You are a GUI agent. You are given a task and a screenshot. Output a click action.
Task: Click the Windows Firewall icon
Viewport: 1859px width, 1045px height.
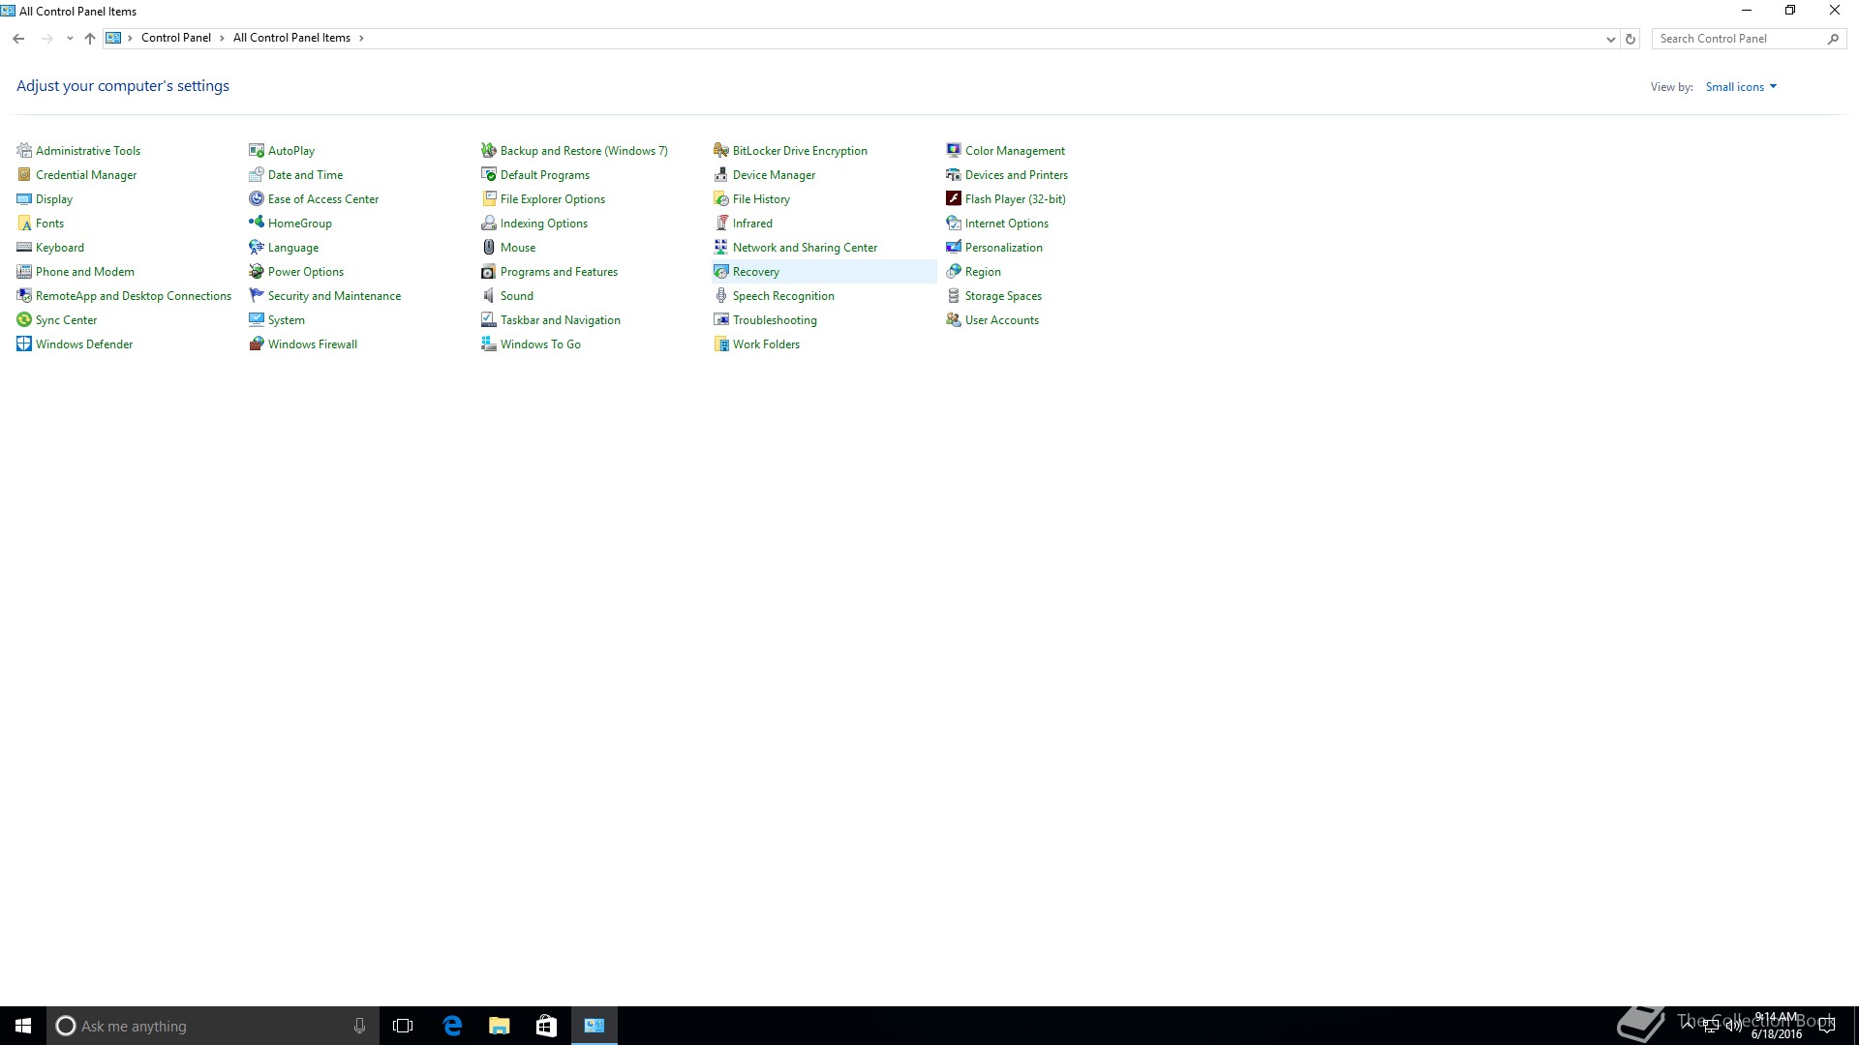(x=257, y=344)
